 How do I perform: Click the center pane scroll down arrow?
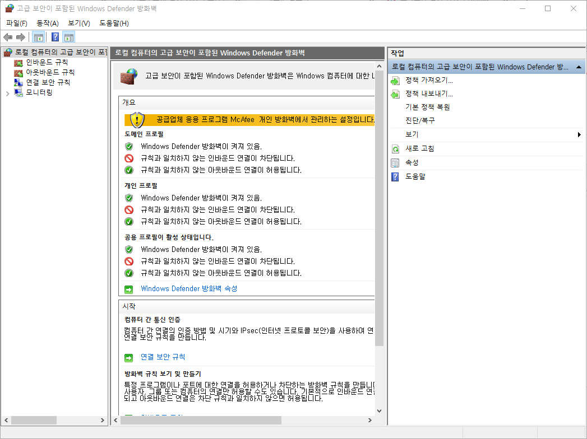tap(379, 411)
